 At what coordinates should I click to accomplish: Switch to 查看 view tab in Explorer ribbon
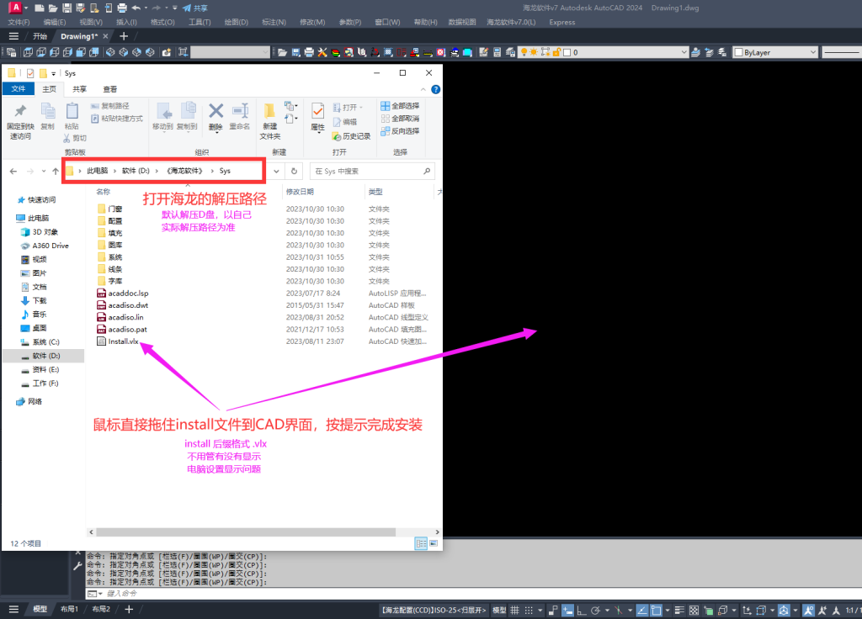(110, 89)
